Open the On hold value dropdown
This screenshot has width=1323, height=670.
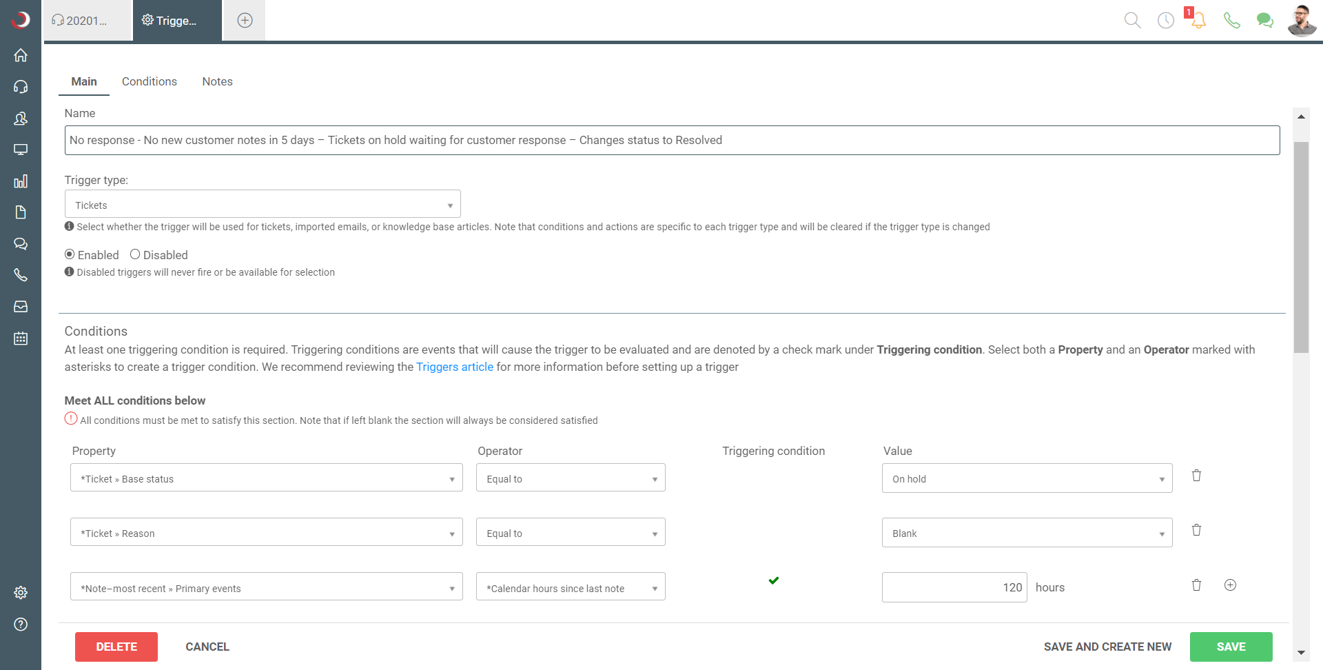click(x=1027, y=478)
